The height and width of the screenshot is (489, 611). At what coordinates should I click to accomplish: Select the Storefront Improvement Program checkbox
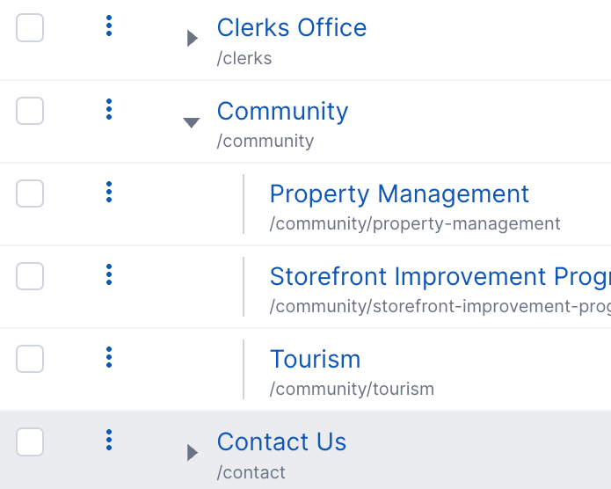point(30,276)
